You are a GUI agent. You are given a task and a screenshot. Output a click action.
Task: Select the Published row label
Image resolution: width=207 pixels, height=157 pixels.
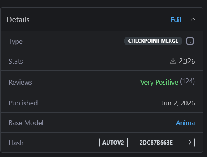coord(23,103)
